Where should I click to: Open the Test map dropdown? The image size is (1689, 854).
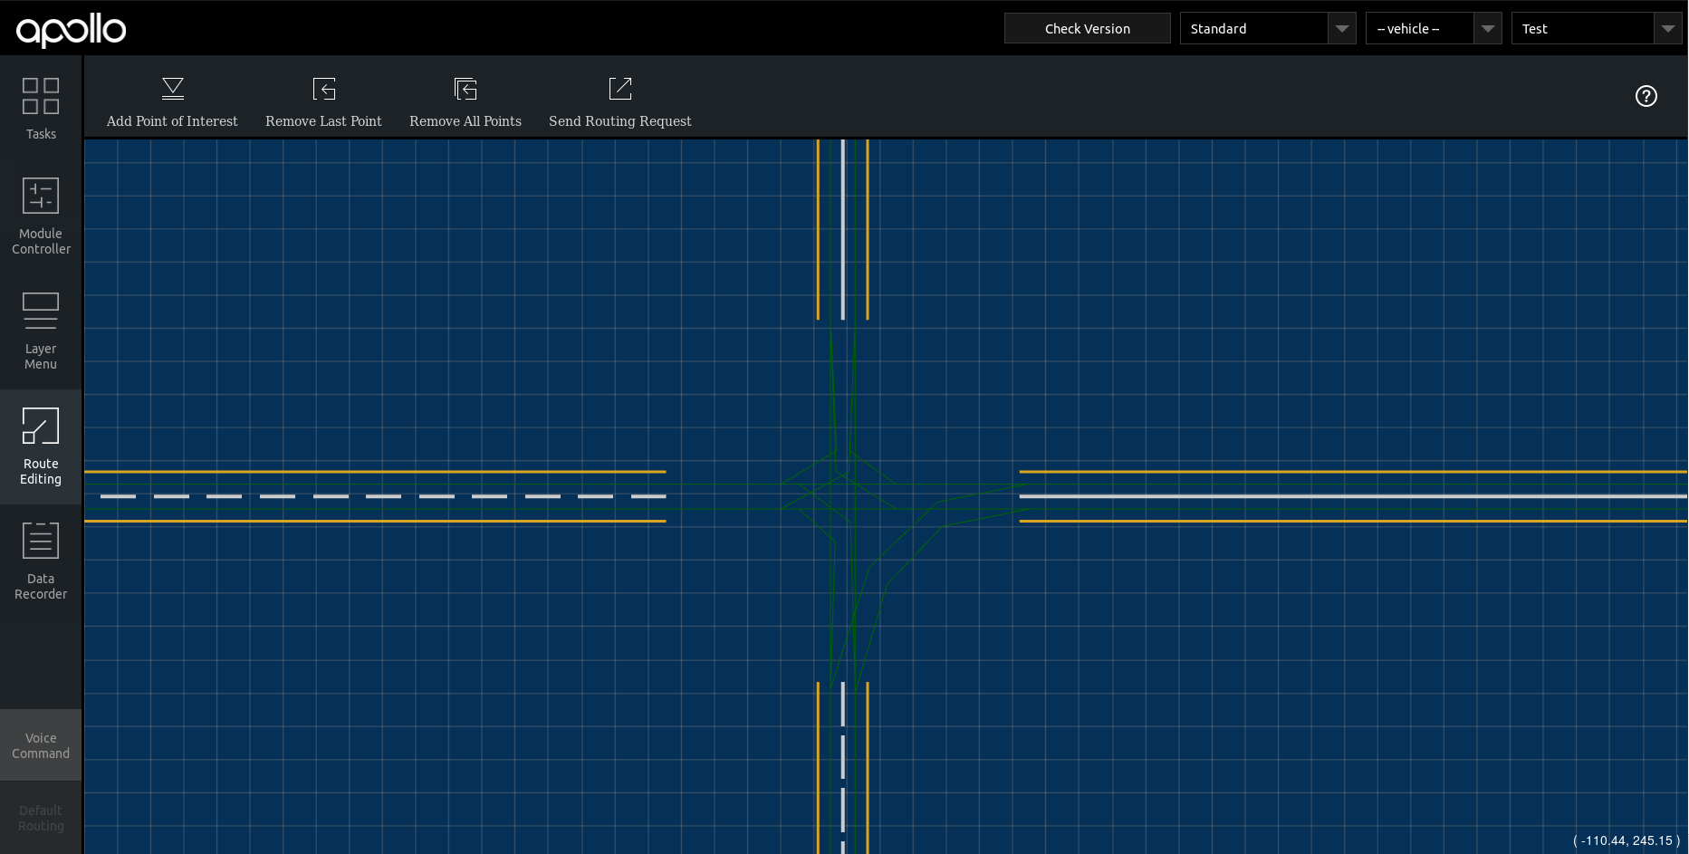click(x=1597, y=28)
